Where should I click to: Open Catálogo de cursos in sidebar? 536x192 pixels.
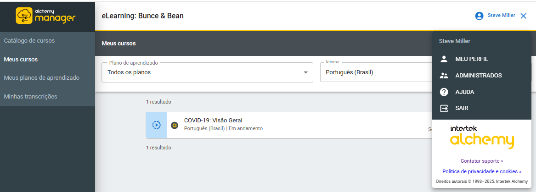pyautogui.click(x=29, y=41)
